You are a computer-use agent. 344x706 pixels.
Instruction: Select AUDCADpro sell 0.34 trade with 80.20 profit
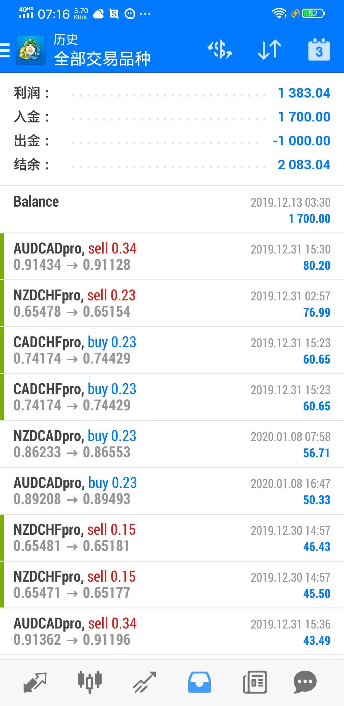pos(172,256)
